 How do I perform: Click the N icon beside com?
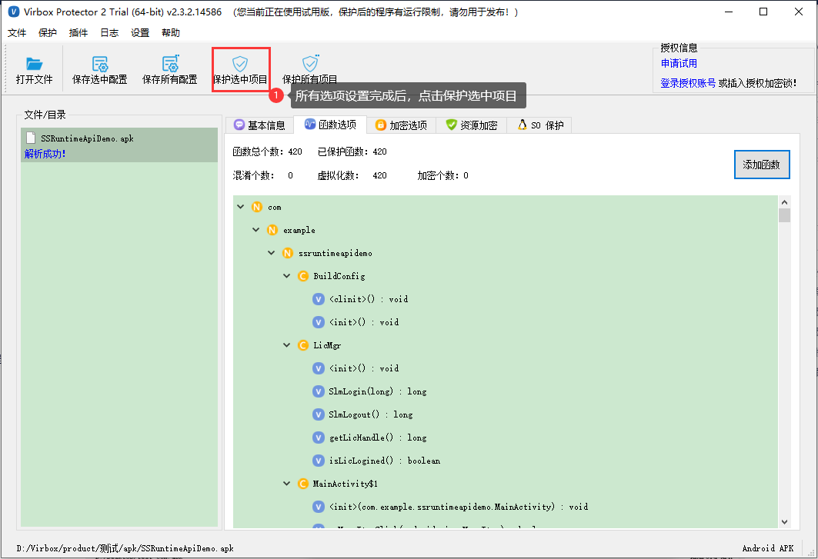click(x=257, y=207)
